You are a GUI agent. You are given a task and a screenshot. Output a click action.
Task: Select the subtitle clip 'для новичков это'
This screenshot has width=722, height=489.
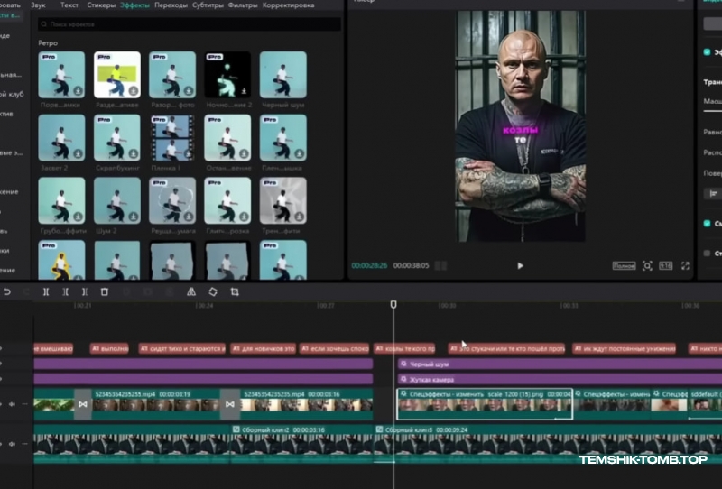pos(263,348)
